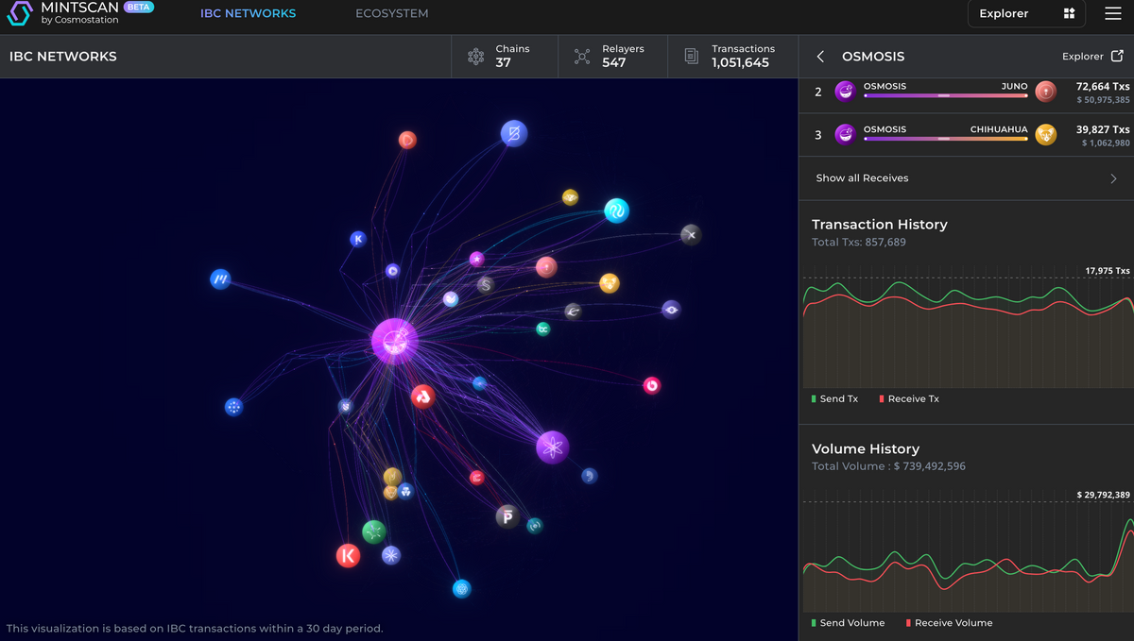Select the dark-blue crescent node
Viewport: 1134px width, 641px height.
pyautogui.click(x=589, y=476)
